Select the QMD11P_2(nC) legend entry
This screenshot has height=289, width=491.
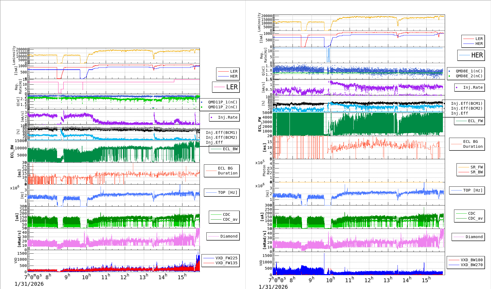222,107
